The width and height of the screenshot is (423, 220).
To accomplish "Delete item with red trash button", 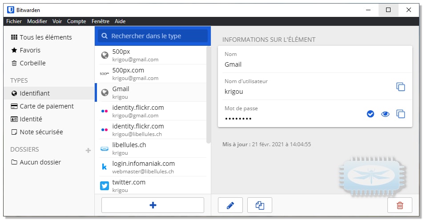I will tap(400, 205).
